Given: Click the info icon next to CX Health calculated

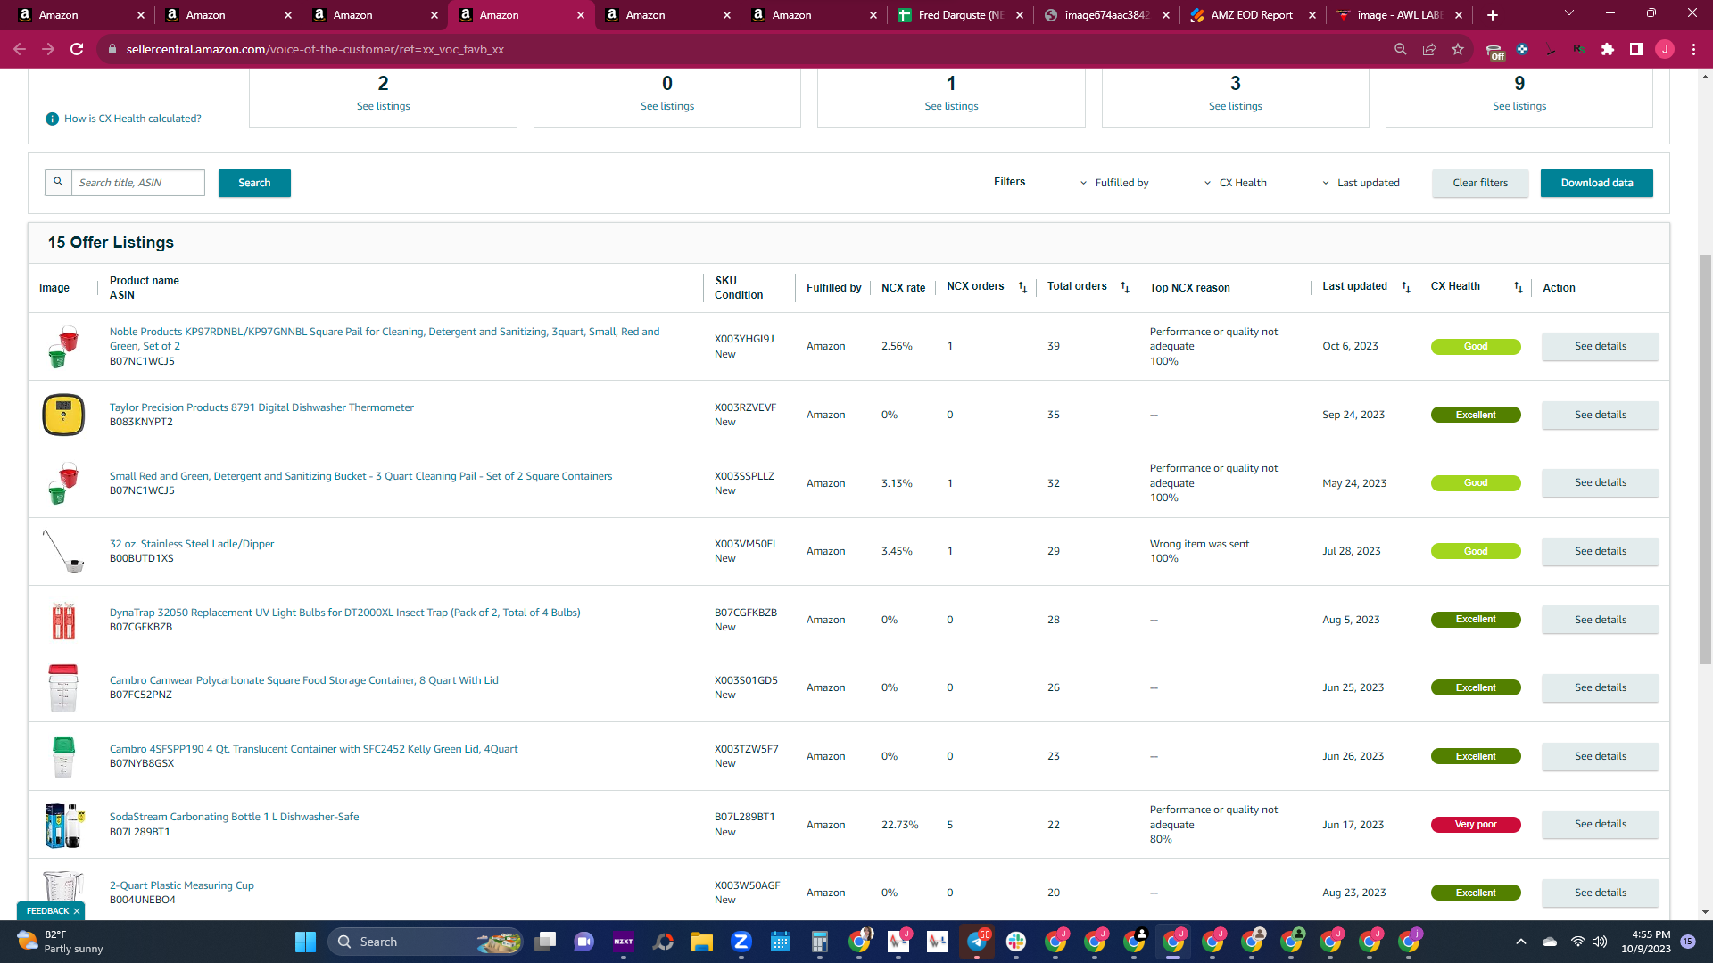Looking at the screenshot, I should pos(53,119).
